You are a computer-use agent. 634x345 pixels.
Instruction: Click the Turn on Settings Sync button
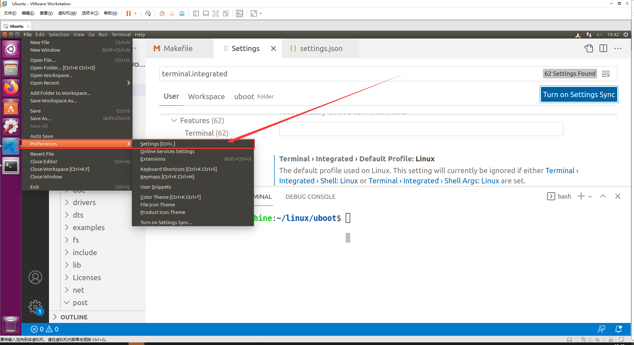click(579, 94)
